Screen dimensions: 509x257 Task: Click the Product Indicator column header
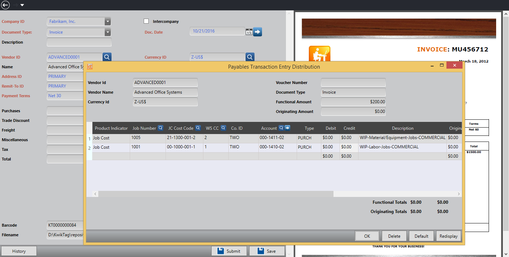(111, 128)
